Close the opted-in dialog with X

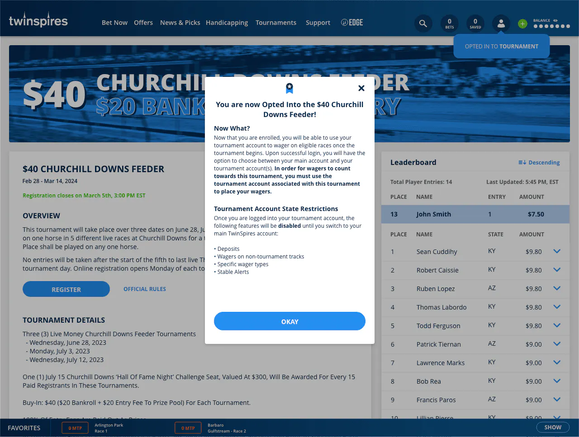tap(361, 88)
